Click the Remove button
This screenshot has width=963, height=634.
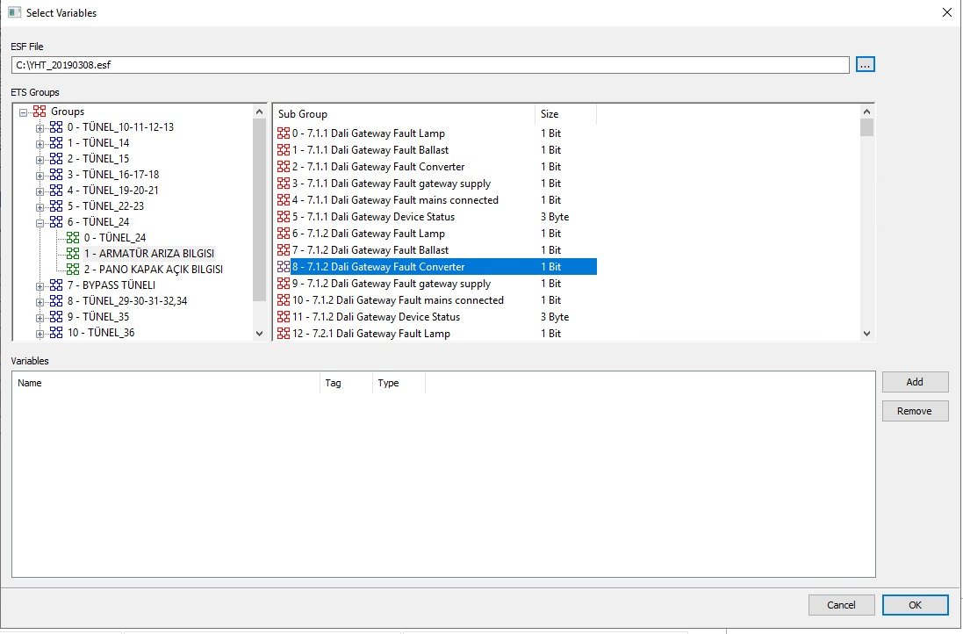tap(915, 411)
